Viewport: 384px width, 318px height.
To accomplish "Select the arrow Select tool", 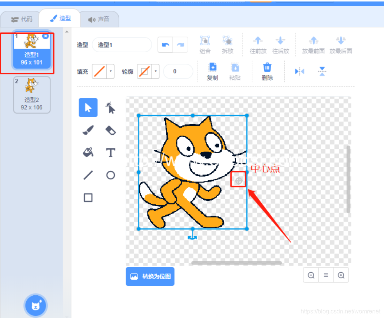I will point(88,108).
